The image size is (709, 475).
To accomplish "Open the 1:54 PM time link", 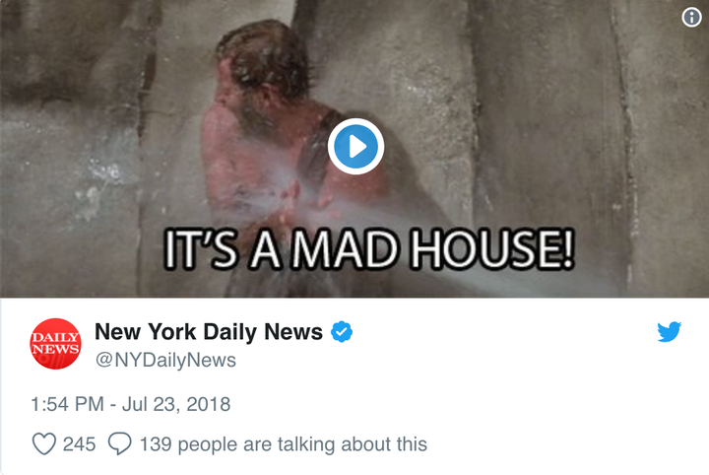I will [x=67, y=404].
